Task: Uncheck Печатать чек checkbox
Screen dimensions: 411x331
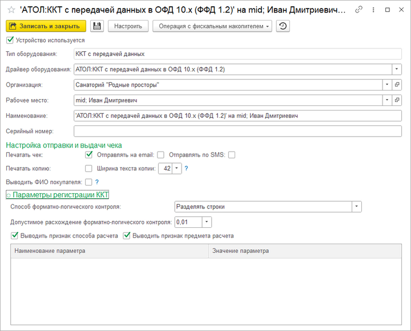Action: coord(89,154)
